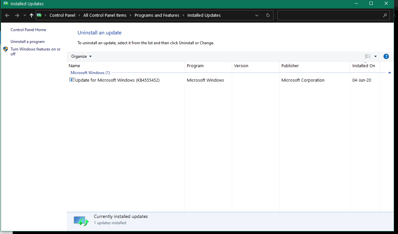Image resolution: width=398 pixels, height=234 pixels.
Task: Maximize the Installed Updates window
Action: pyautogui.click(x=371, y=4)
